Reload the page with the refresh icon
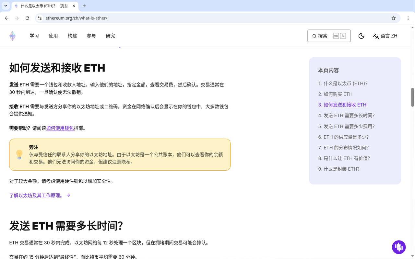This screenshot has width=415, height=259. pyautogui.click(x=28, y=18)
